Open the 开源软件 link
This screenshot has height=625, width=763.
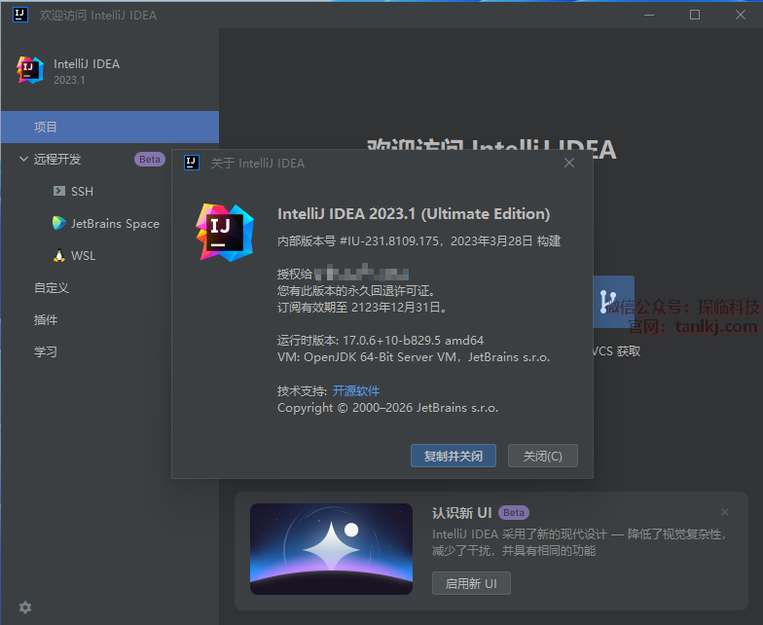(x=356, y=390)
